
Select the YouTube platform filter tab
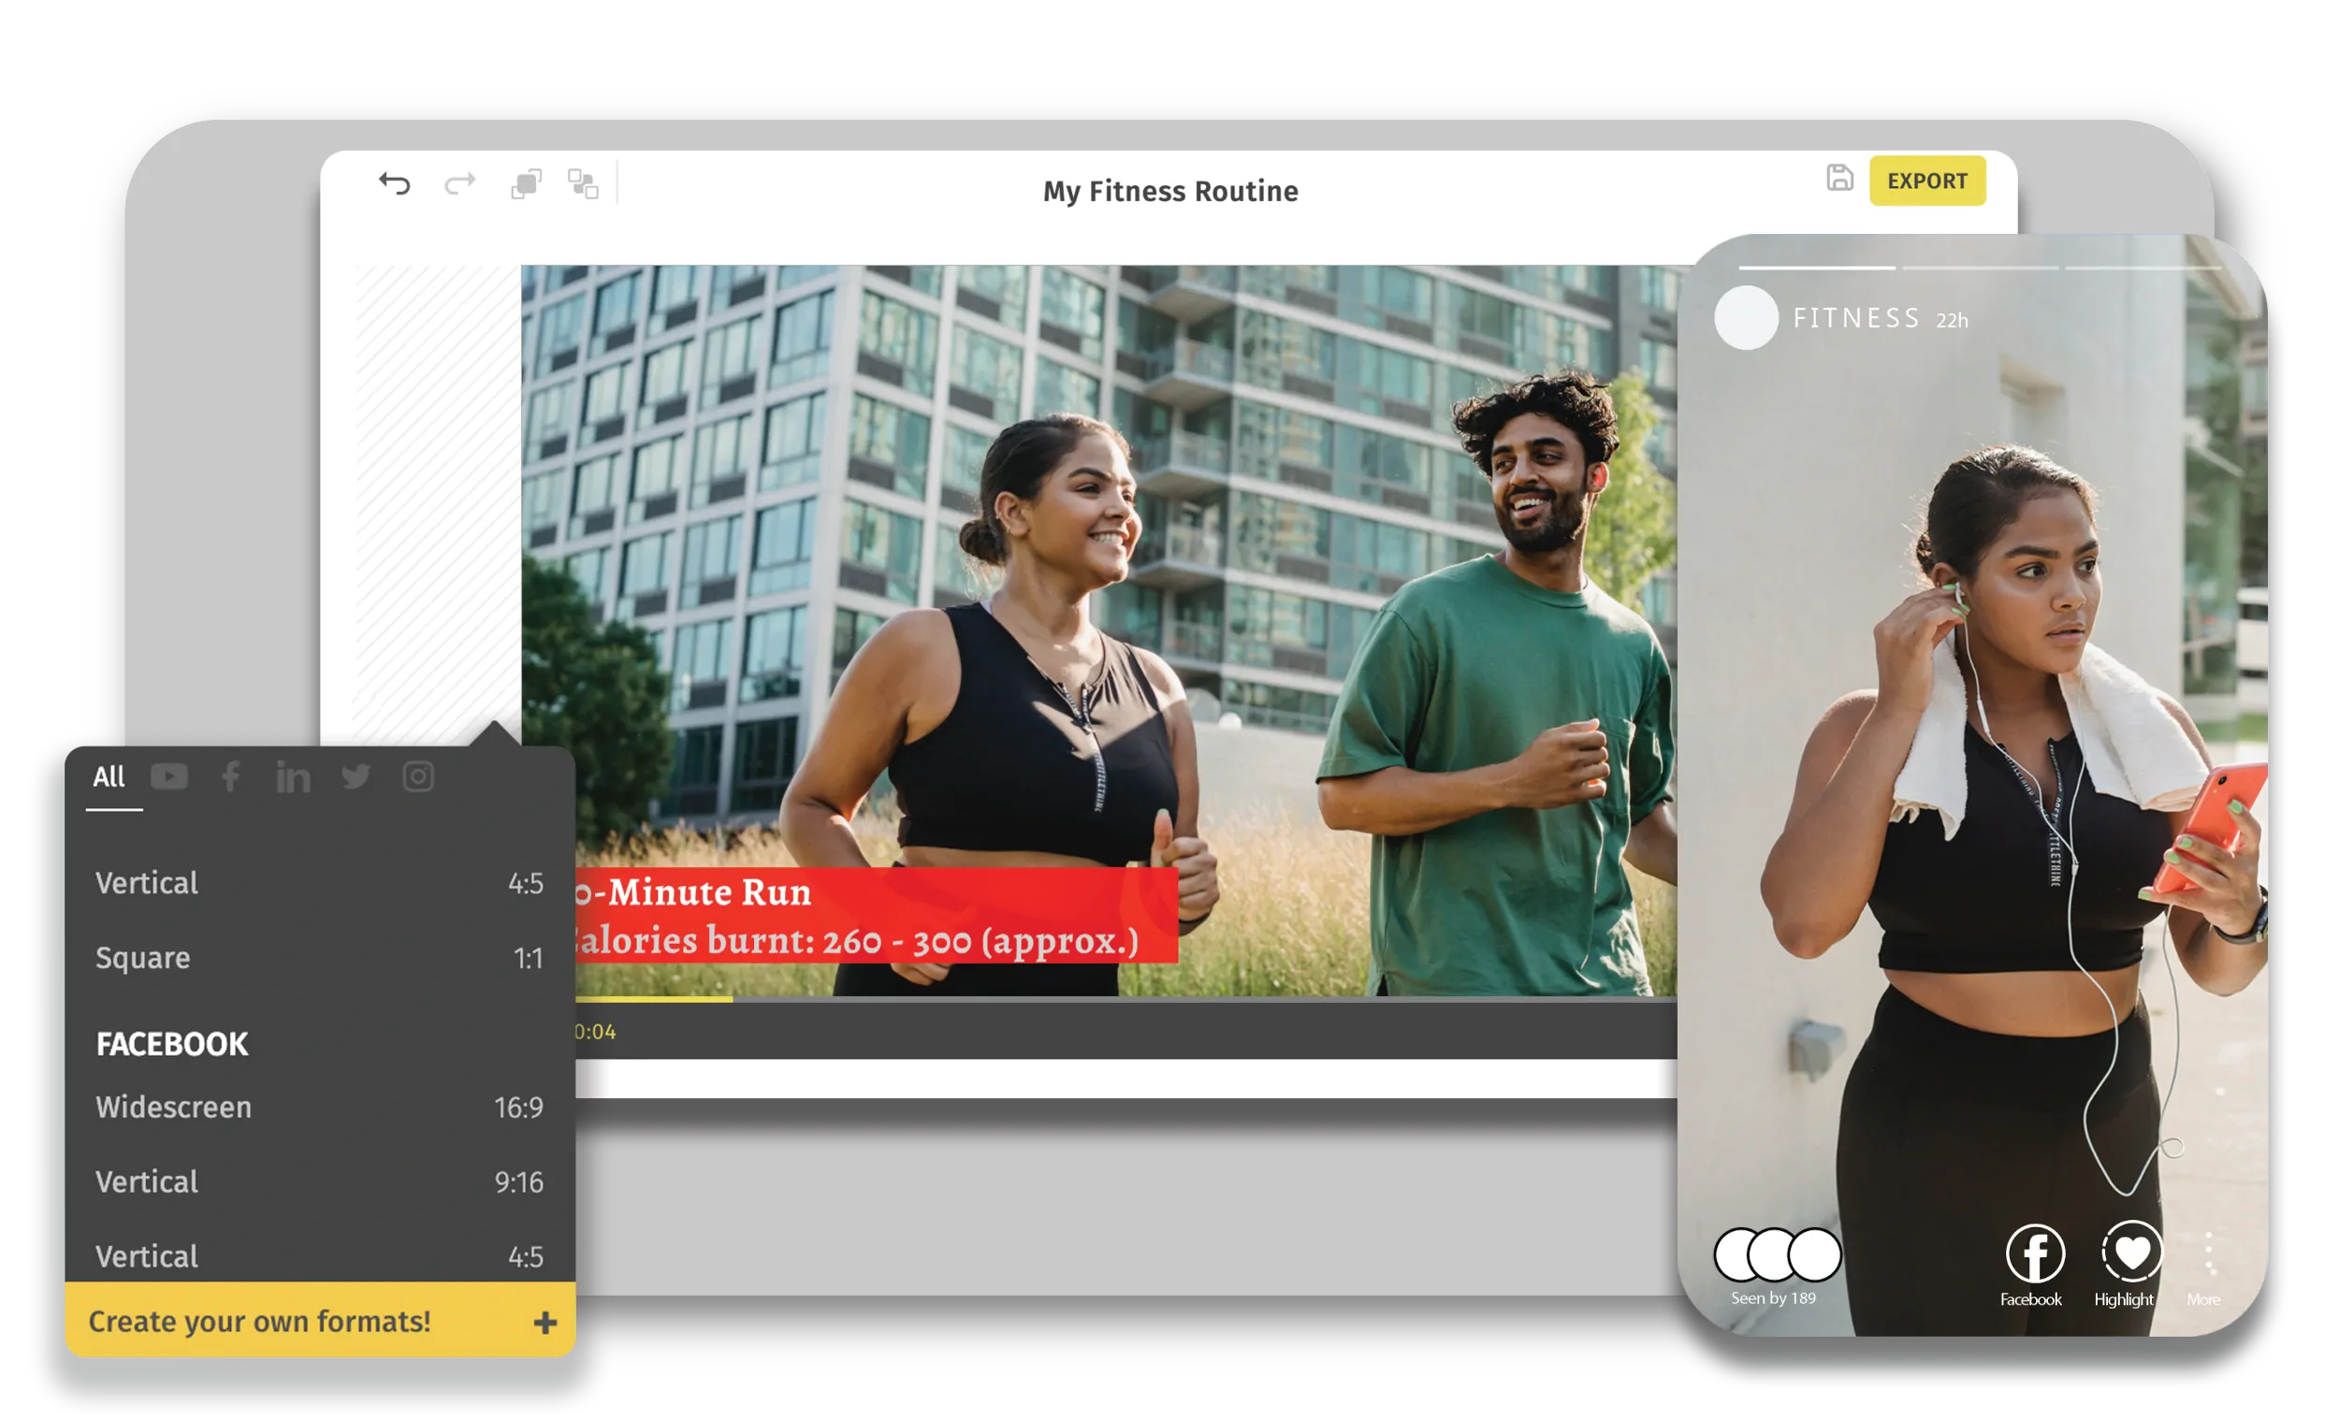[x=170, y=776]
